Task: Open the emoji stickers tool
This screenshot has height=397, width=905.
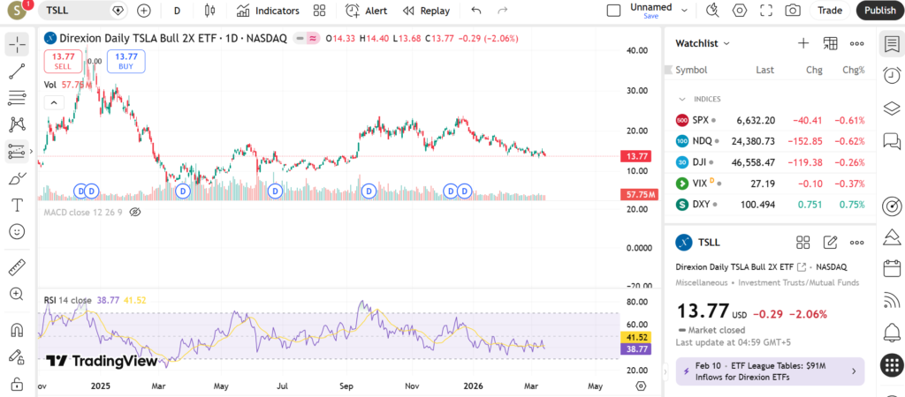Action: click(x=17, y=231)
